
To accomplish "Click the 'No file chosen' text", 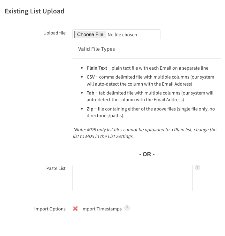I will [x=122, y=34].
